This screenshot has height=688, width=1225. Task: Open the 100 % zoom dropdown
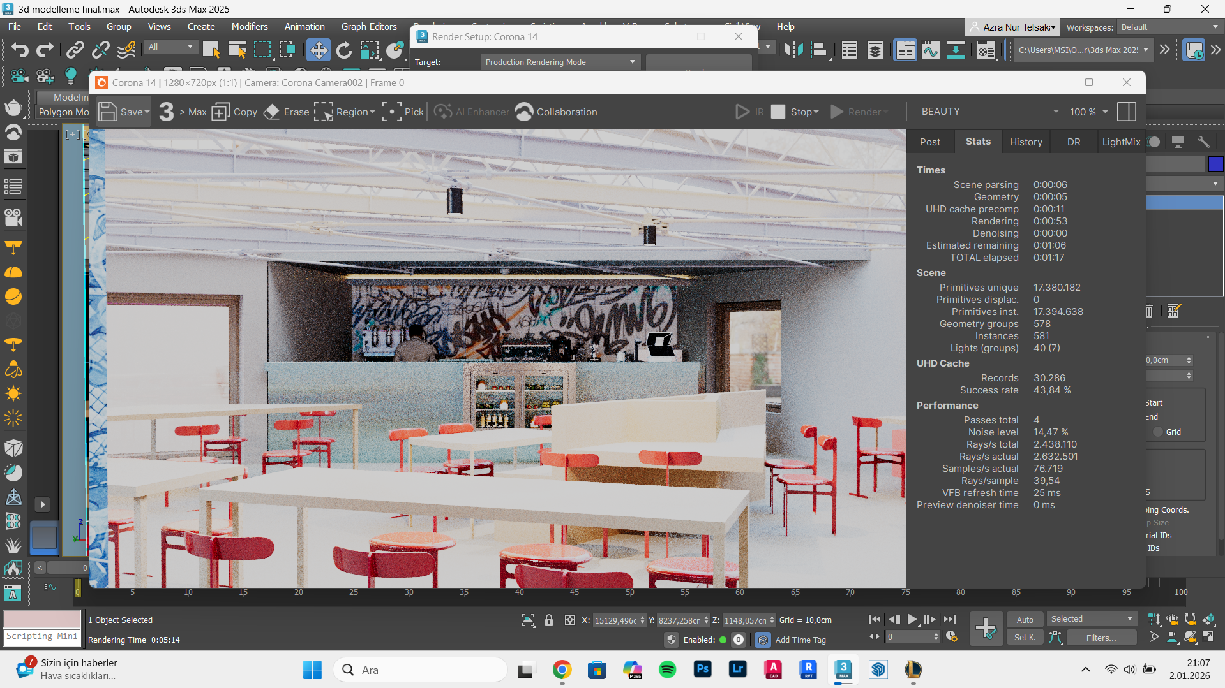pyautogui.click(x=1088, y=112)
